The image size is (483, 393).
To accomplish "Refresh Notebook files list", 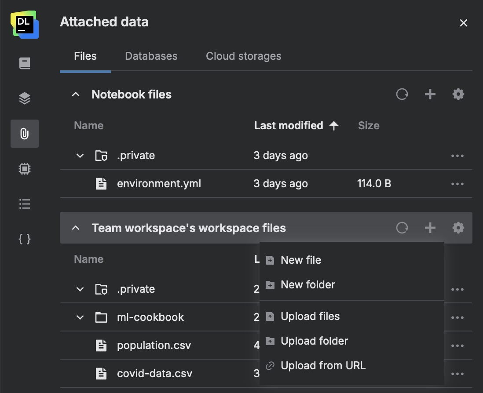I will (402, 94).
